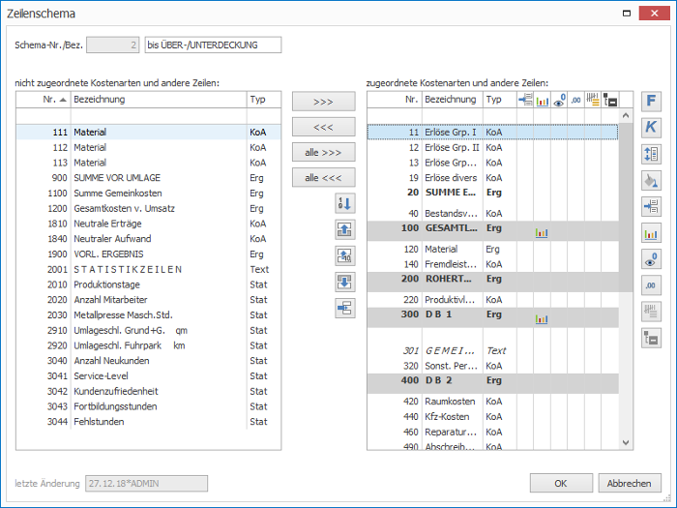Image resolution: width=677 pixels, height=508 pixels.
Task: Toggle the eye visibility icon in right toolbar
Action: click(x=651, y=259)
